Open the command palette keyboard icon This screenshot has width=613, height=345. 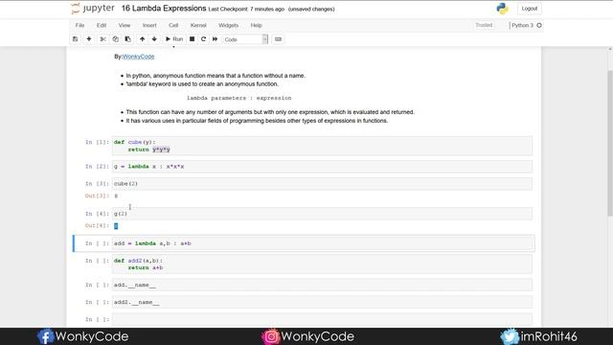[x=278, y=39]
